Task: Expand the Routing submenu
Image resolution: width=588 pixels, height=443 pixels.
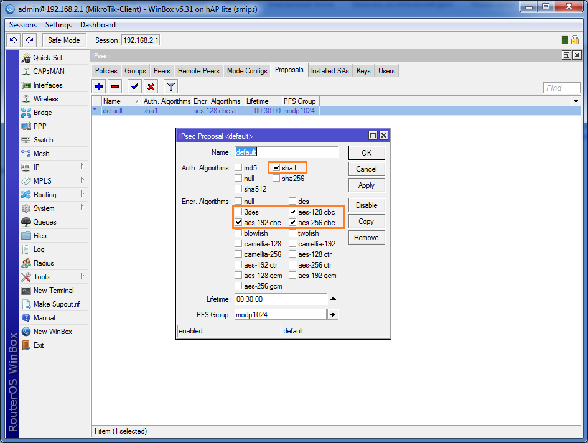Action: click(x=82, y=194)
